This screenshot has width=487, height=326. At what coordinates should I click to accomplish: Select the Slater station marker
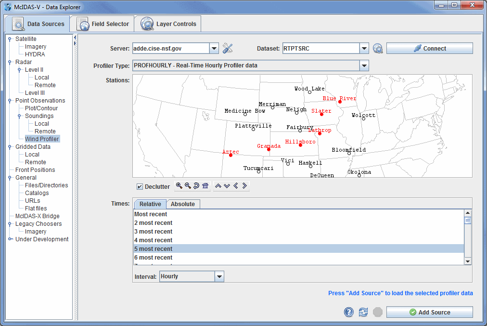pyautogui.click(x=321, y=114)
